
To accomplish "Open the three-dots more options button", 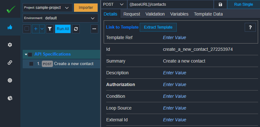I will pos(94,29).
